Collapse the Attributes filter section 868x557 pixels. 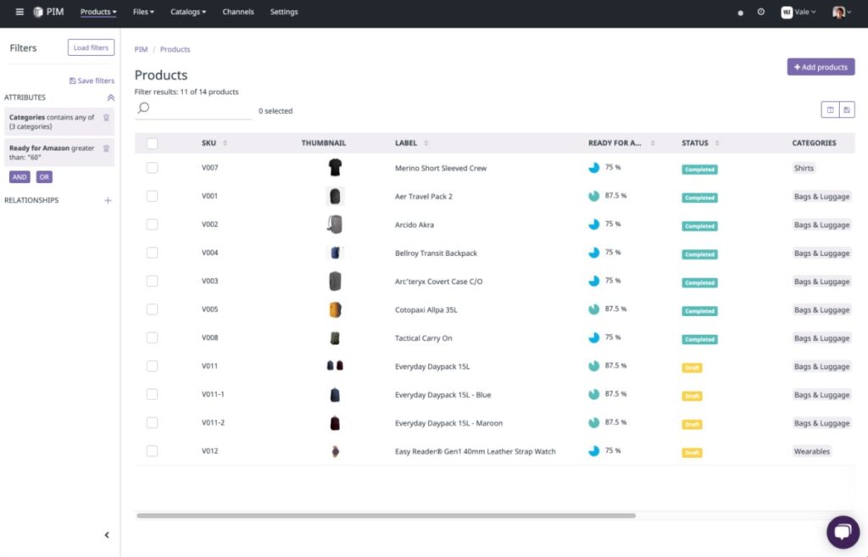coord(110,97)
